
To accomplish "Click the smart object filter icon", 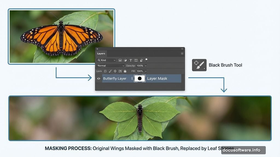I will point(141,60).
